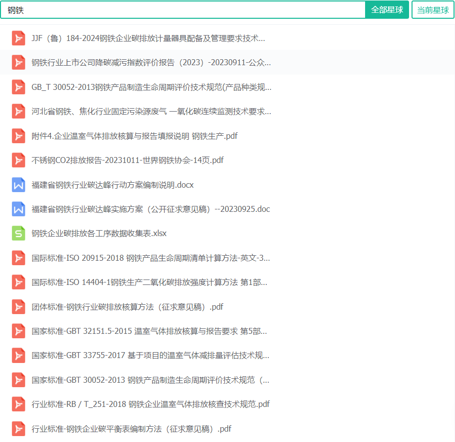Click Word icon for 福建省钢铁行业碳达峰行动方案编制说明.docx
455x442 pixels.
coord(18,185)
